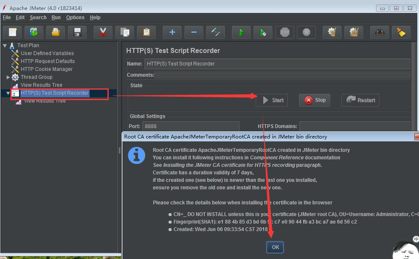
Task: Start the test with the green play icon
Action: tap(241, 33)
